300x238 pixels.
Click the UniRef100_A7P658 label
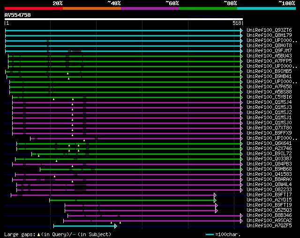click(269, 87)
